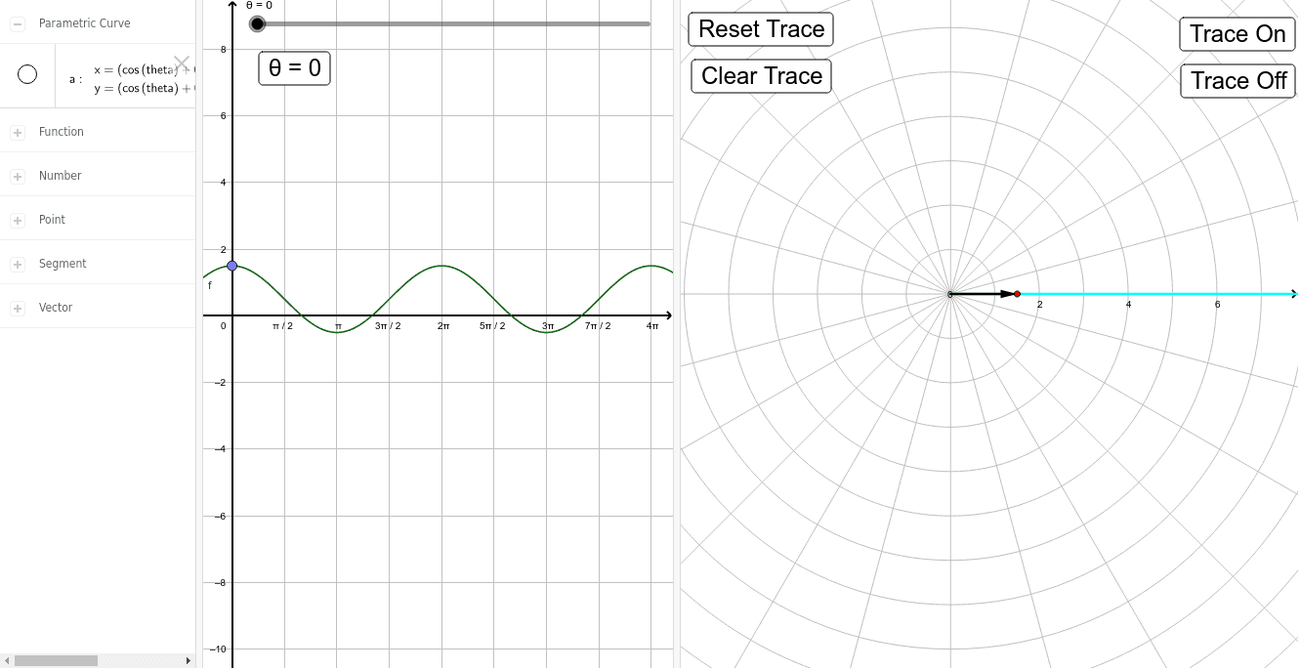1300x670 pixels.
Task: Click the black vector arrow at origin
Action: pyautogui.click(x=982, y=294)
